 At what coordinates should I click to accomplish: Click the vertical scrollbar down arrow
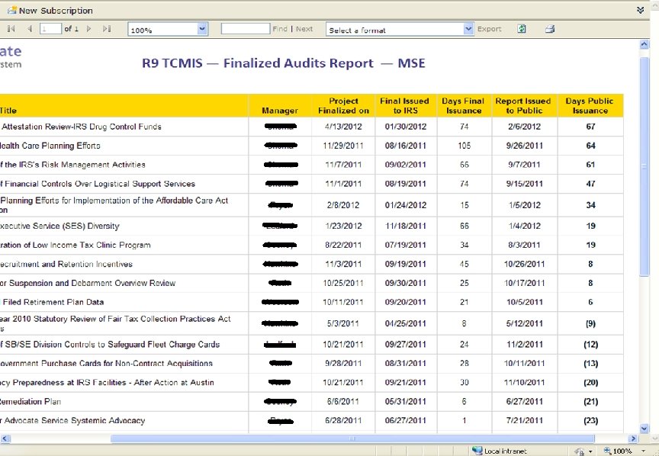[x=644, y=429]
